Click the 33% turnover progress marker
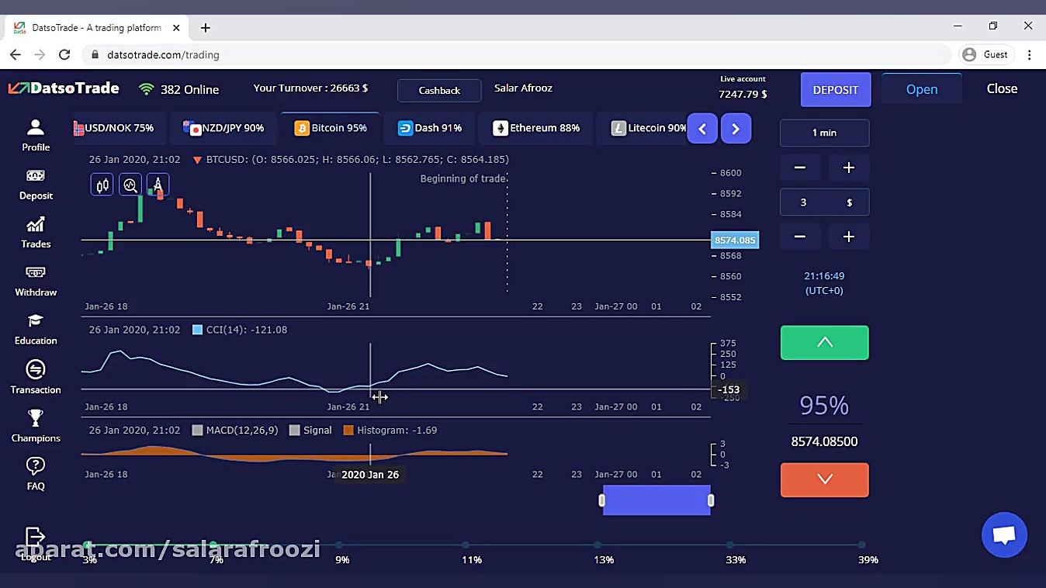1046x588 pixels. point(730,545)
